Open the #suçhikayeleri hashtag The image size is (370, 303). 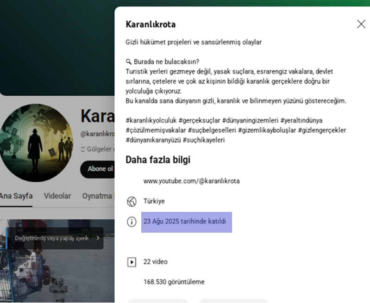pyautogui.click(x=204, y=140)
